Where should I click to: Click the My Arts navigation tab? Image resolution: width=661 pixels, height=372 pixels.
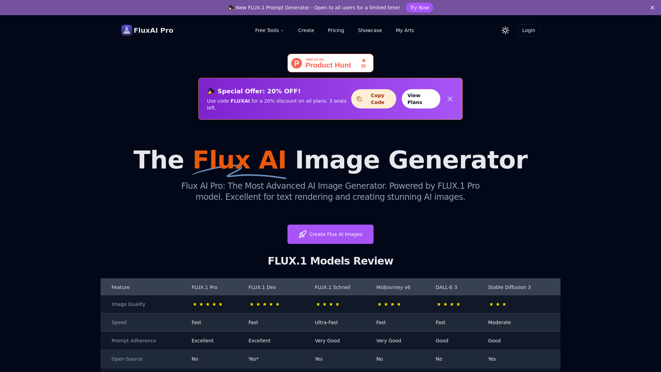[405, 30]
